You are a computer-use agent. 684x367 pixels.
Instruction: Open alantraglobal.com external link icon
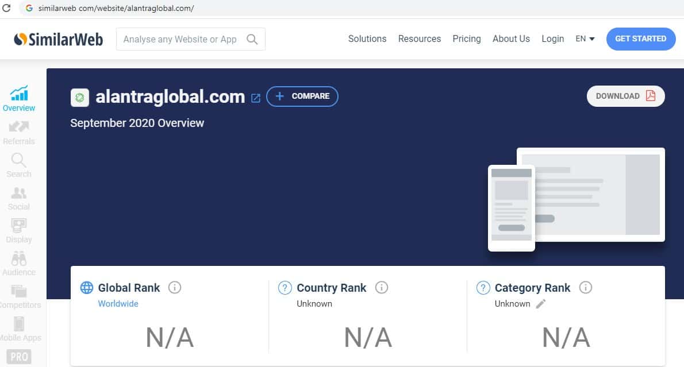256,98
